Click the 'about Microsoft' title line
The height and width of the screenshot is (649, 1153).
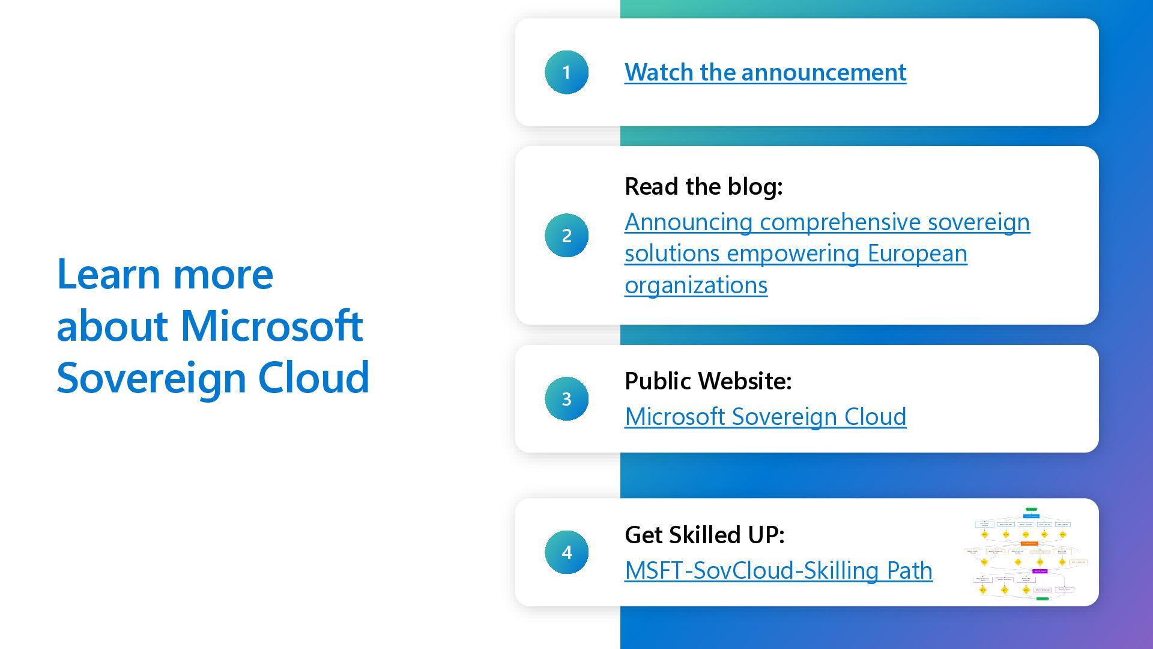point(210,326)
